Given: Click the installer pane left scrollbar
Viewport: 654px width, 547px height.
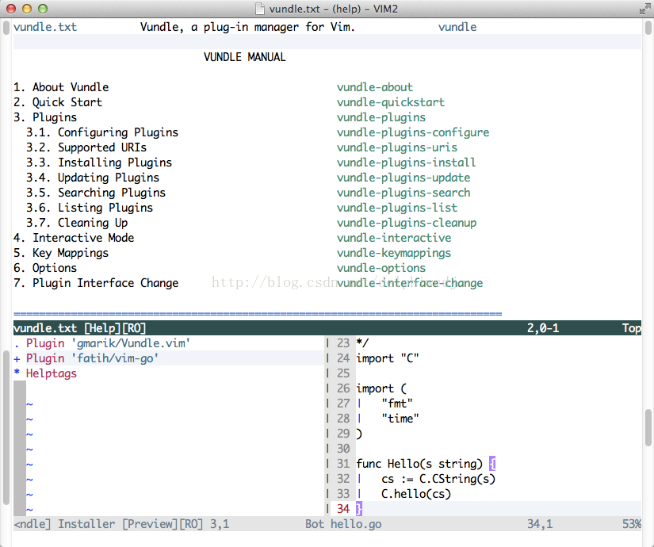Looking at the screenshot, I should (6, 427).
